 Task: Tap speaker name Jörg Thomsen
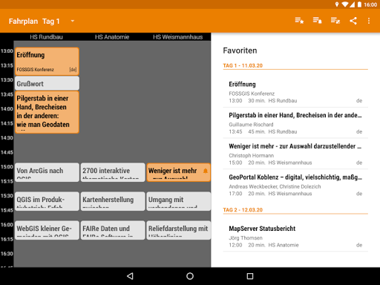(246, 237)
